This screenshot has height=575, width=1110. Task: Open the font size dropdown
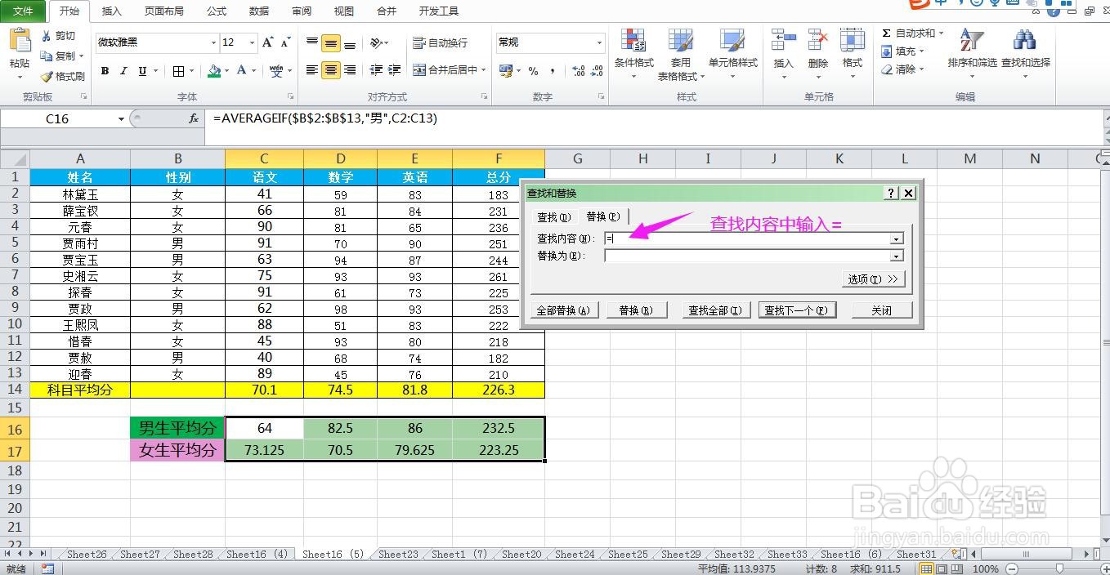coord(252,42)
